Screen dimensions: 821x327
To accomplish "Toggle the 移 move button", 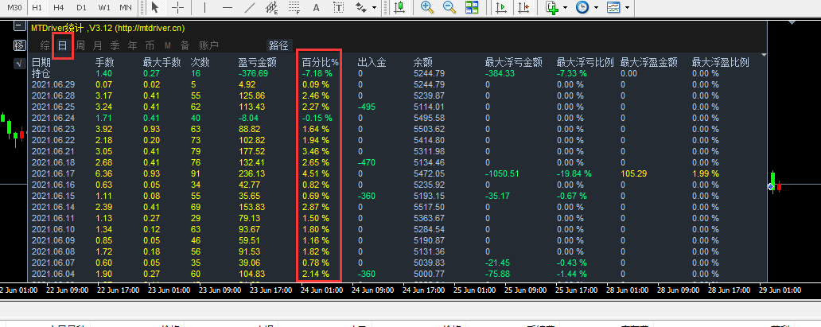I will [19, 45].
